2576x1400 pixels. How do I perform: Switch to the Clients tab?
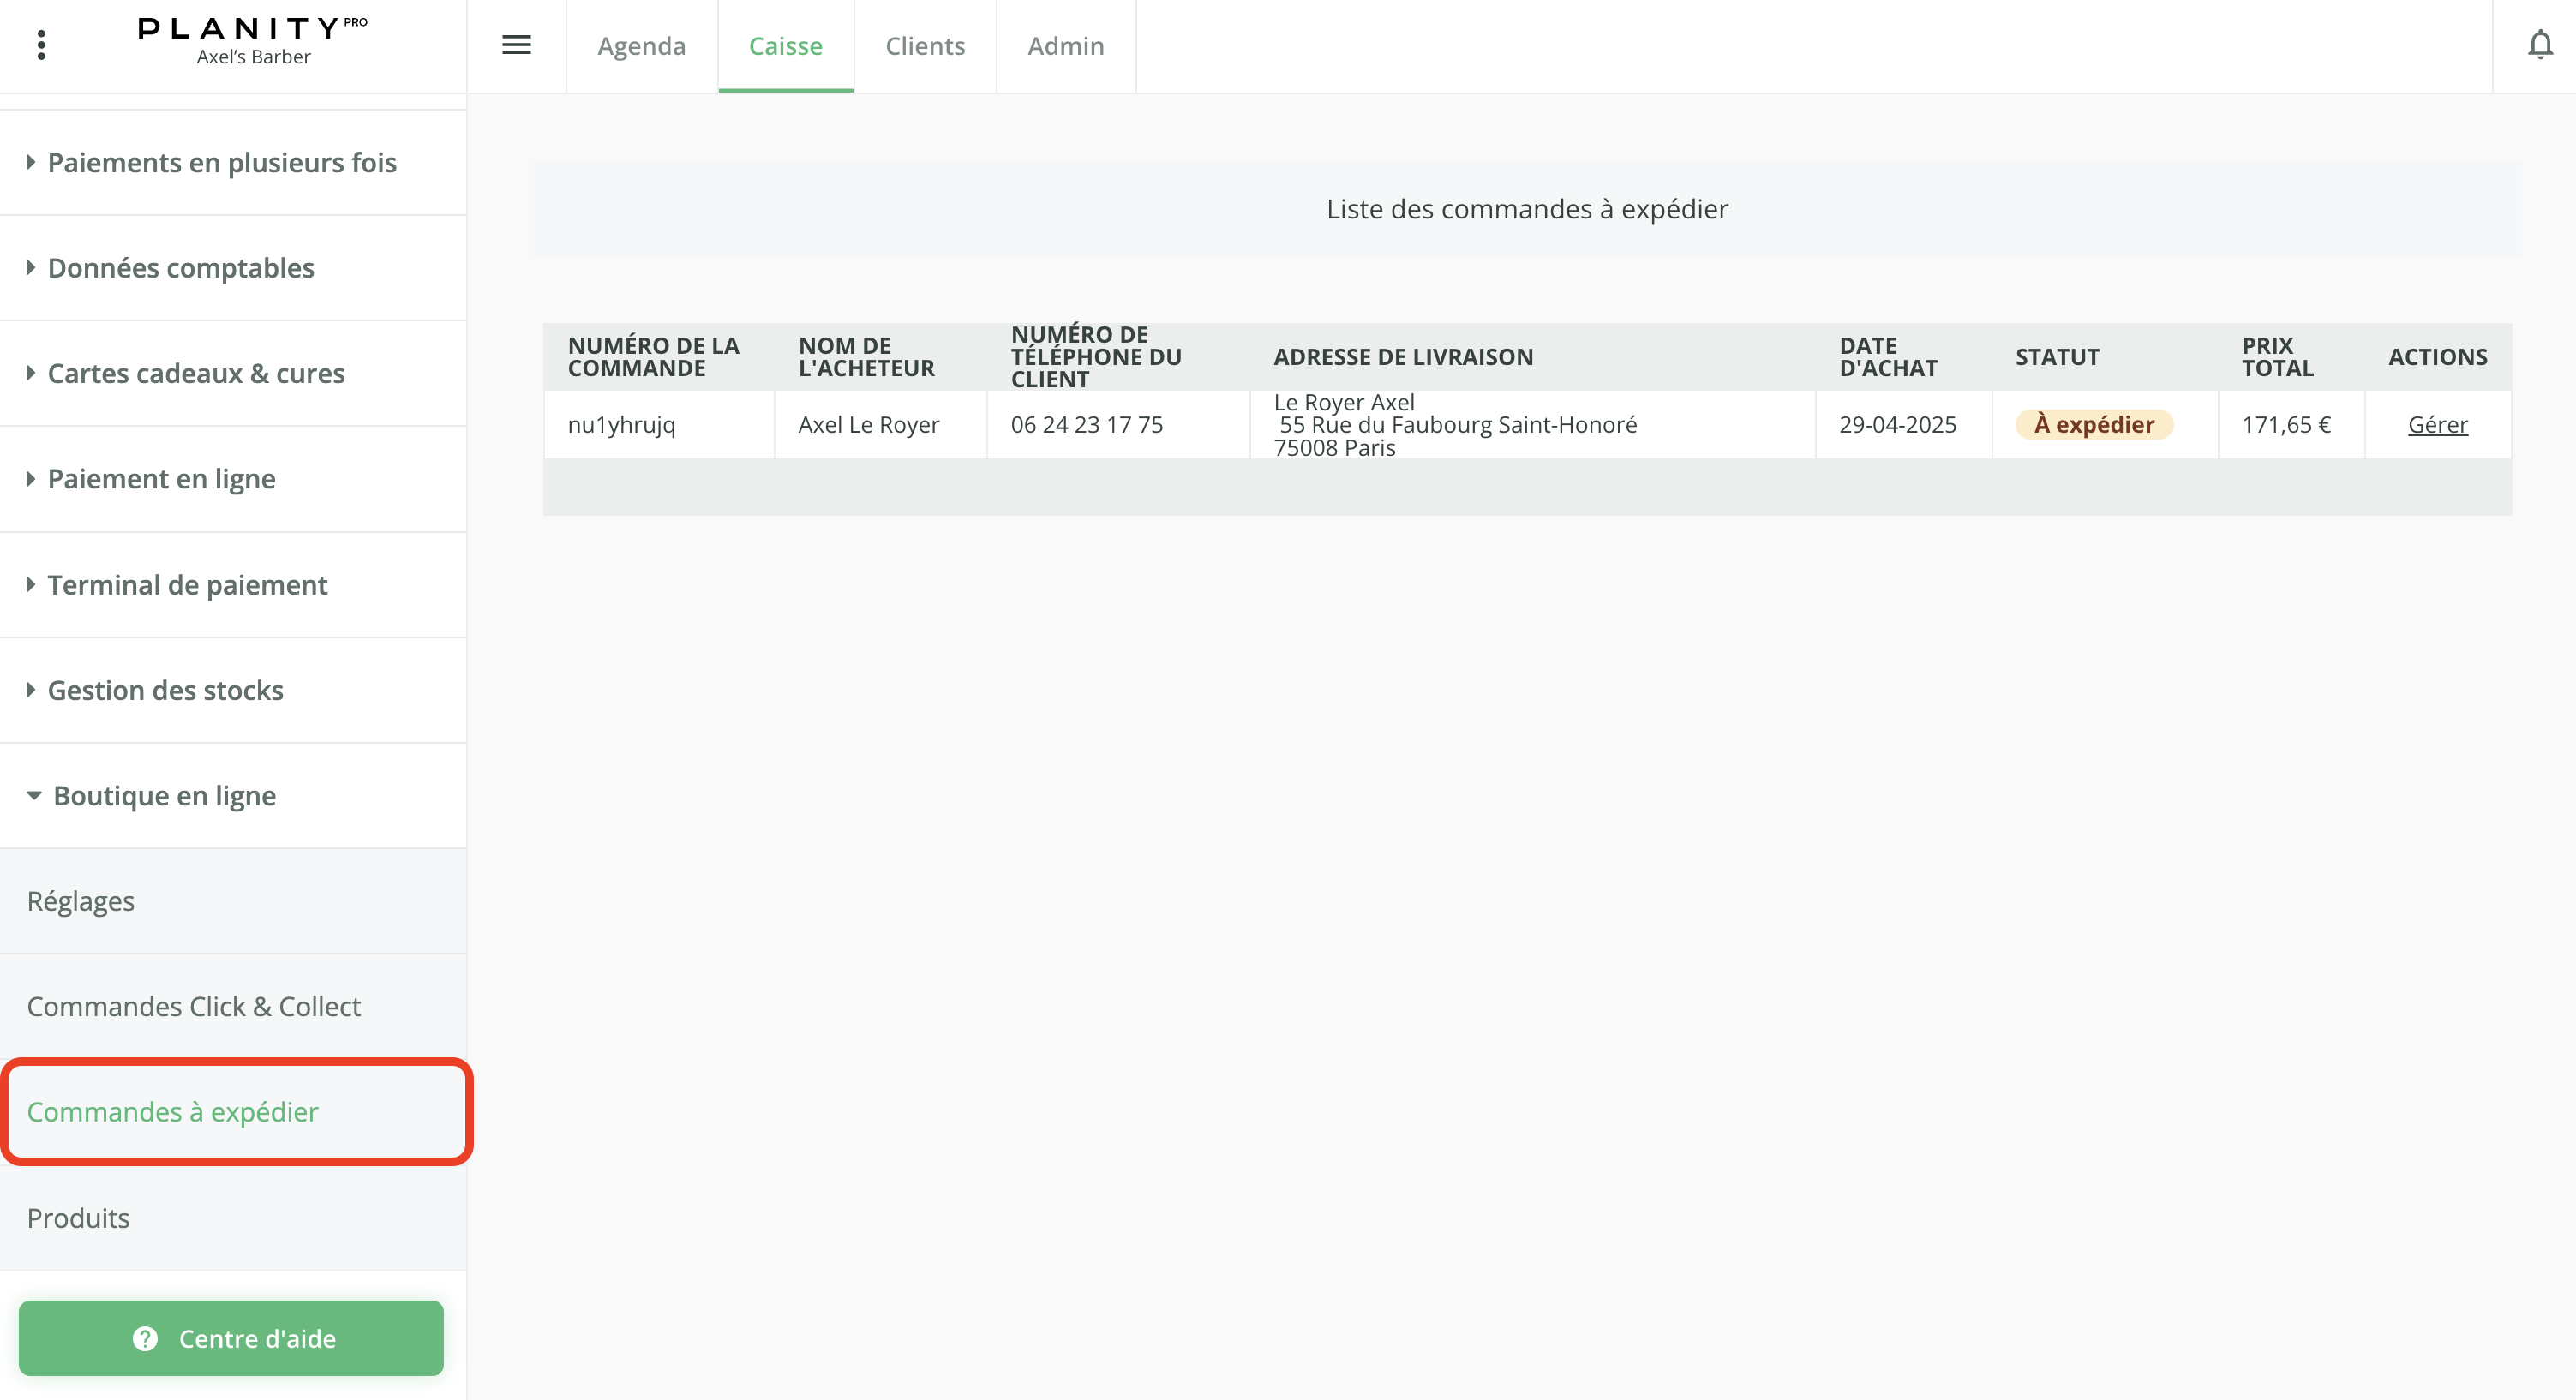924,46
